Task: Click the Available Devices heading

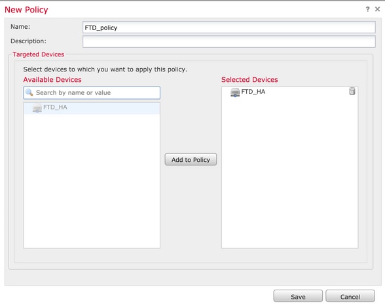Action: (52, 80)
